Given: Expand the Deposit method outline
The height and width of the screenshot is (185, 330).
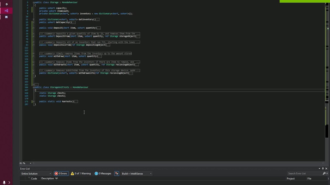Looking at the screenshot, I should tap(34, 28).
